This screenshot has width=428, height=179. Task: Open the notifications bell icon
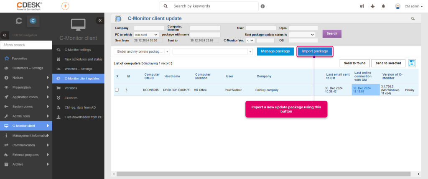[x=384, y=6]
